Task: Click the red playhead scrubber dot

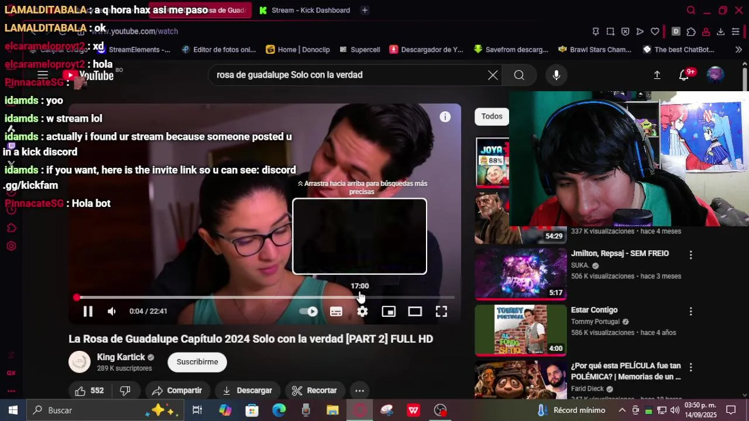Action: (77, 298)
